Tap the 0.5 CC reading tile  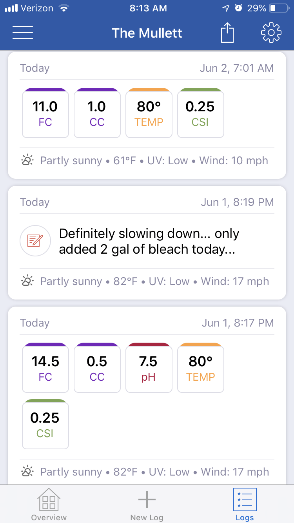tap(97, 368)
